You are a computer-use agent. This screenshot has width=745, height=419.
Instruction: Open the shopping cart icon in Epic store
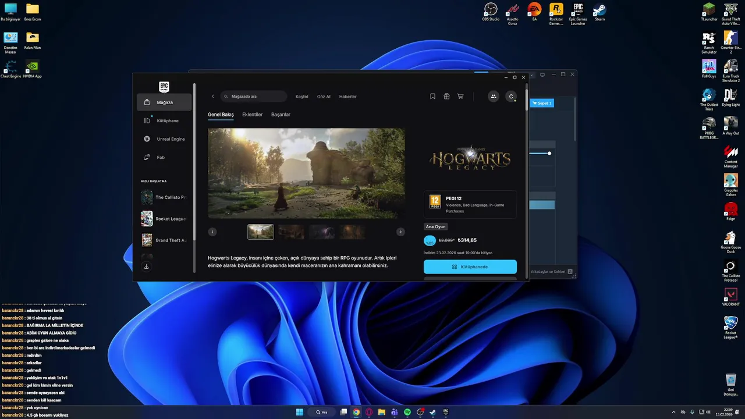(460, 97)
